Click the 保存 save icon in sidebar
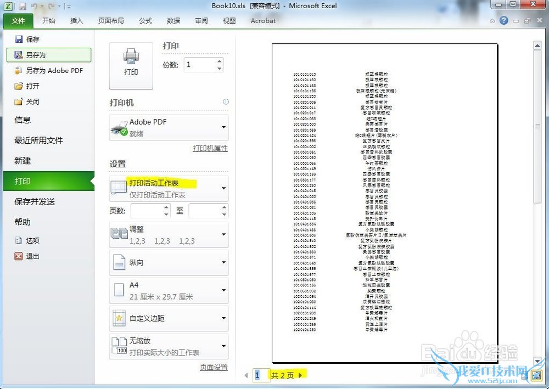The image size is (549, 389). (x=19, y=40)
